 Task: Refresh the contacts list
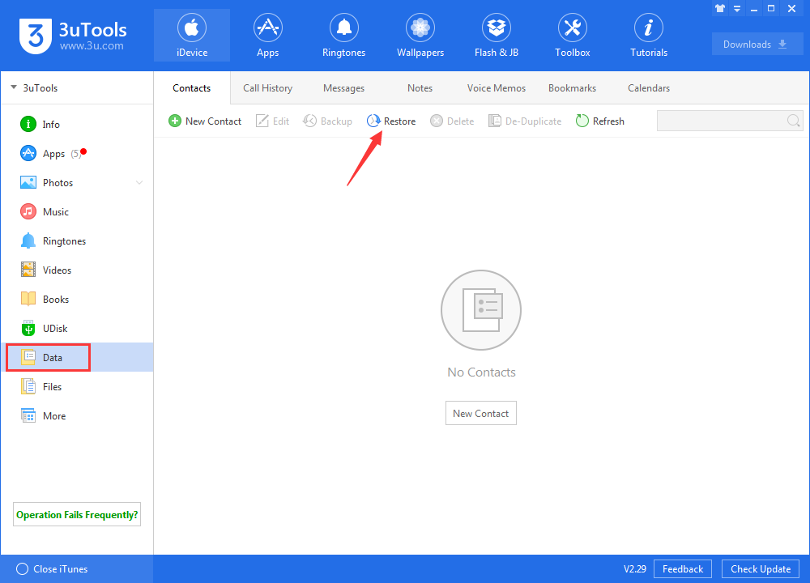[x=599, y=121]
